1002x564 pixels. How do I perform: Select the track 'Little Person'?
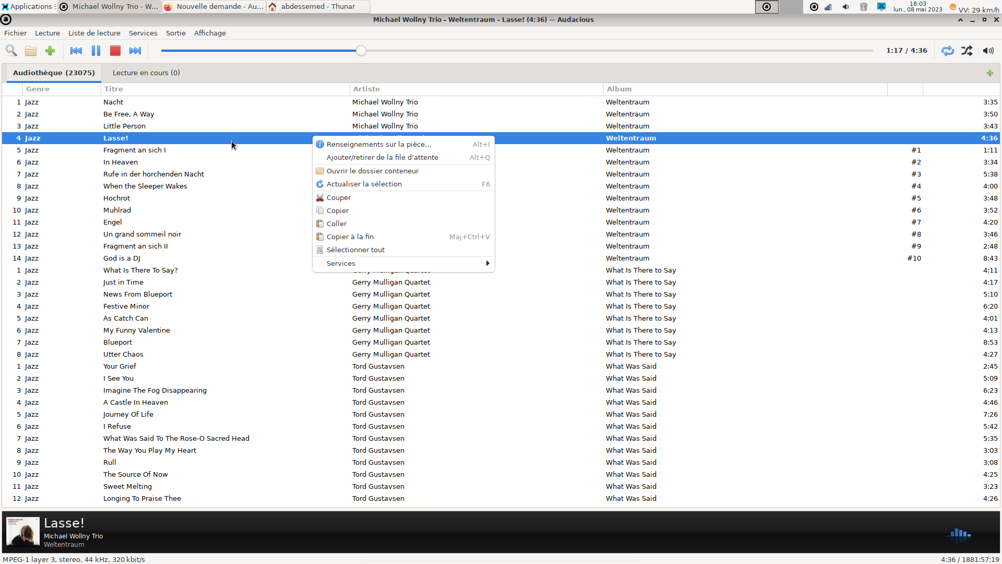tap(501, 126)
